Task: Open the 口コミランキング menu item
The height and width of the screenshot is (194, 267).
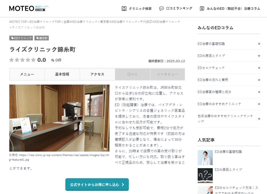Action: [179, 8]
